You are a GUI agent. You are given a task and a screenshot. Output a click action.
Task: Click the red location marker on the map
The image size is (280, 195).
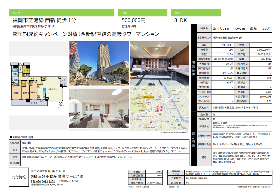(x=159, y=108)
